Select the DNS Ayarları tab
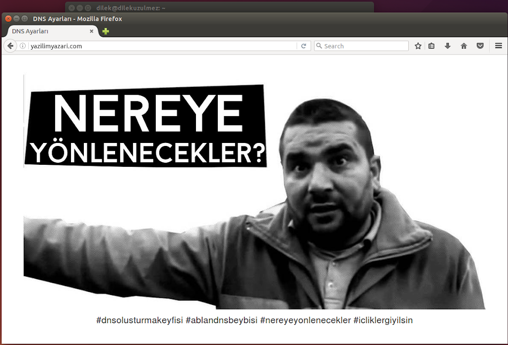Image resolution: width=508 pixels, height=345 pixels. pos(52,31)
